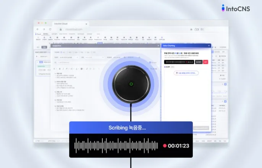The width and height of the screenshot is (262, 168).
Task: Open the Assessment tool in the chart toolbar
Action: (x=71, y=39)
